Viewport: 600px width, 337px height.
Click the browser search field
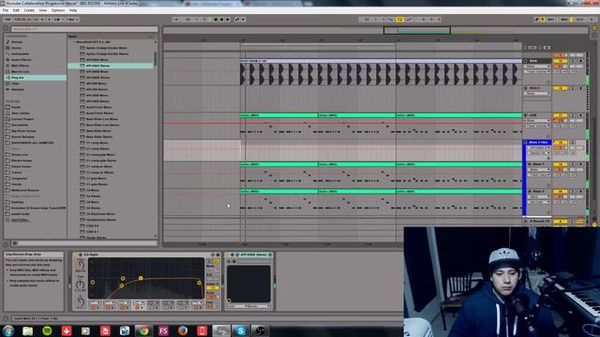tap(84, 29)
